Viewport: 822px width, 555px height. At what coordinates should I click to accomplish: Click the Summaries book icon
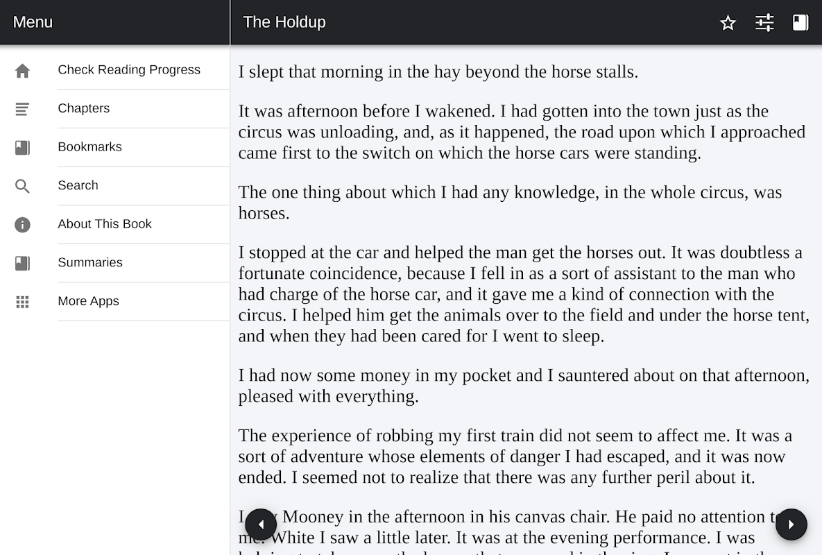point(22,263)
